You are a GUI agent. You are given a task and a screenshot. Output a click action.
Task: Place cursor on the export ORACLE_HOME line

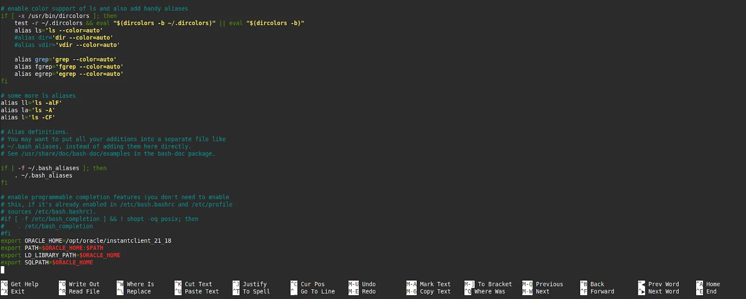(86, 241)
